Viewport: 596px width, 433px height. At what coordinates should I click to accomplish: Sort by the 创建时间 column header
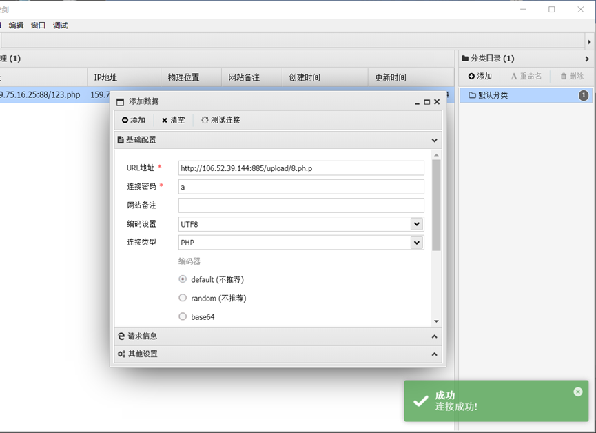[325, 77]
